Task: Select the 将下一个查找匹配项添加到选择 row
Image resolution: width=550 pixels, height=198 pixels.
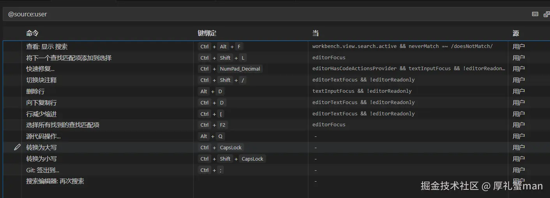Action: [69, 58]
